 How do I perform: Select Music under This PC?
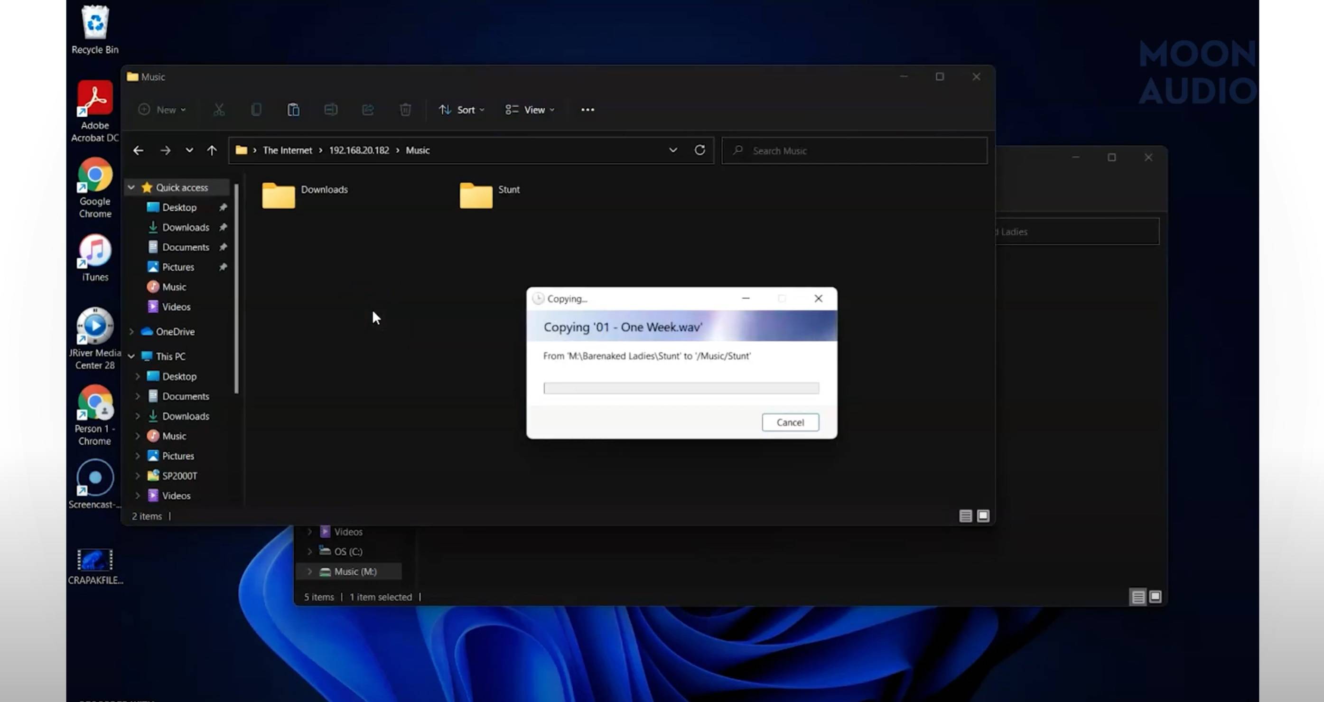[174, 436]
